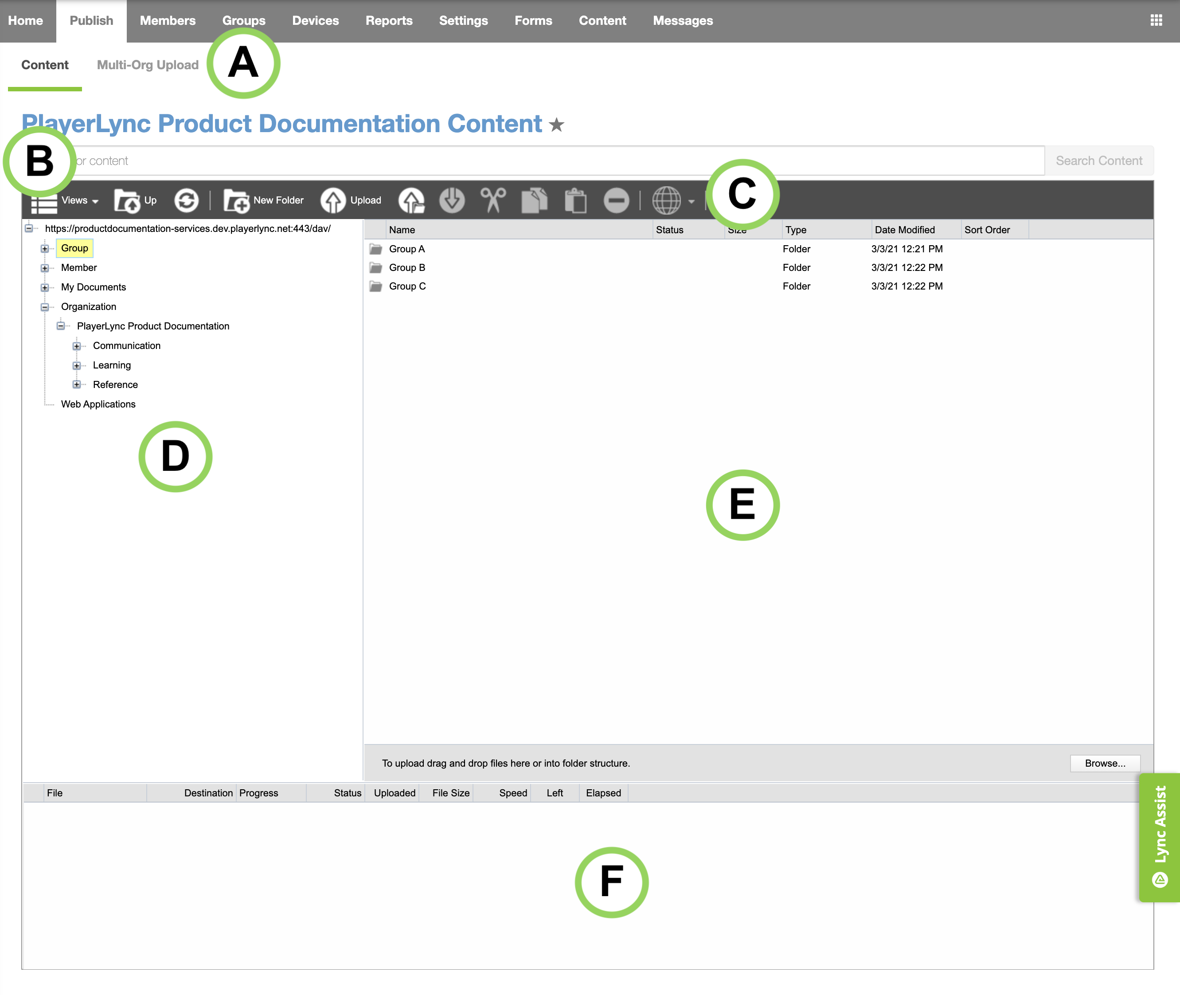
Task: Select the Publish tab in top navigation
Action: click(91, 21)
